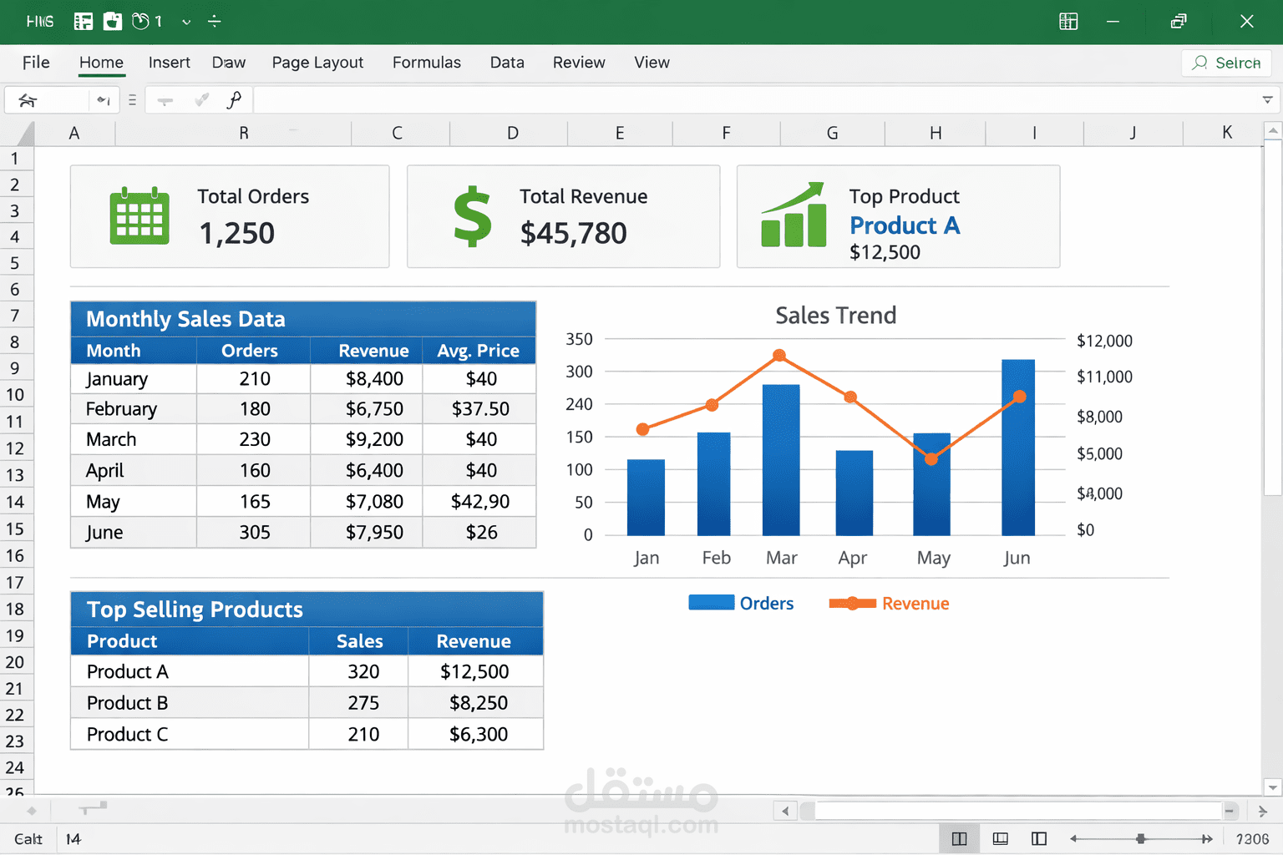This screenshot has height=855, width=1283.
Task: Select column D header
Action: (x=512, y=133)
